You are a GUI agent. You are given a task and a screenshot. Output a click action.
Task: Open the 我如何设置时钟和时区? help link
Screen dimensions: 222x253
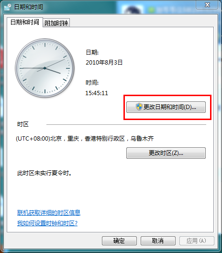pos(47,223)
